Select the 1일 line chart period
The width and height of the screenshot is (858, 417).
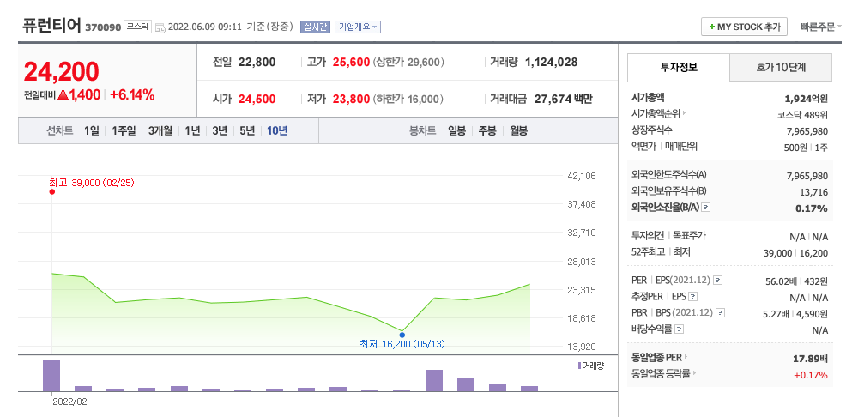point(92,130)
